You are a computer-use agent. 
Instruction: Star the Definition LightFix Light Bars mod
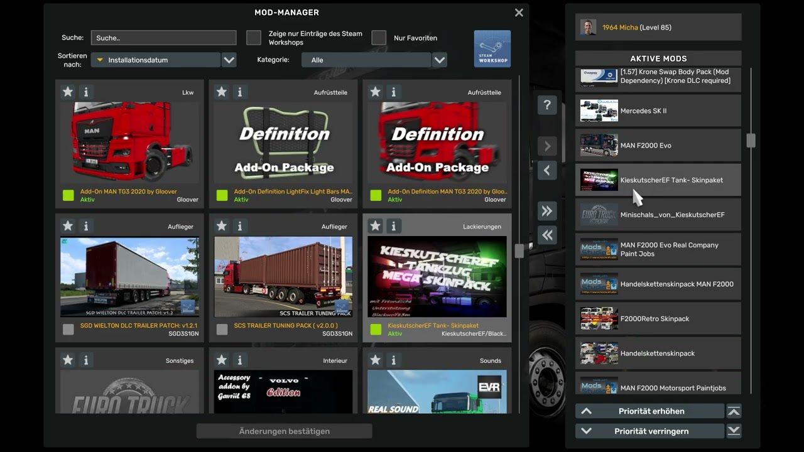point(222,92)
